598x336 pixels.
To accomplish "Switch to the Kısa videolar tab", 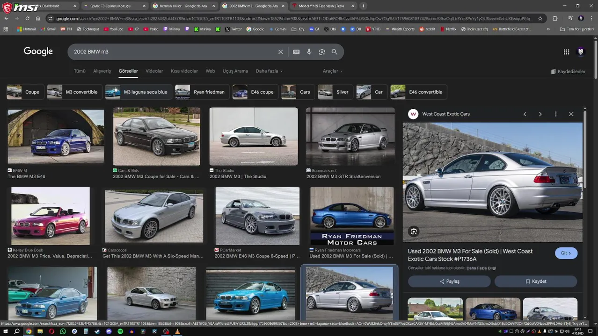I will (x=184, y=71).
